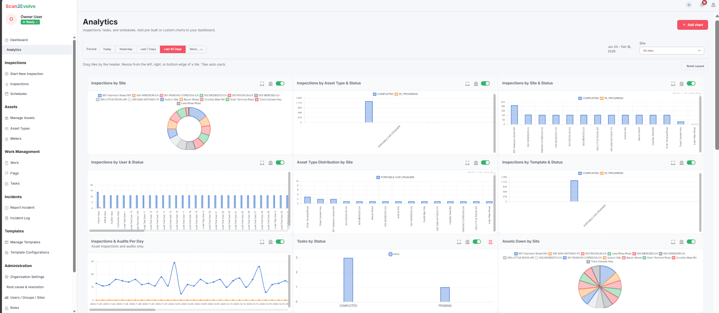Toggle off Inspections by Site chart
The width and height of the screenshot is (719, 313).
pos(280,84)
